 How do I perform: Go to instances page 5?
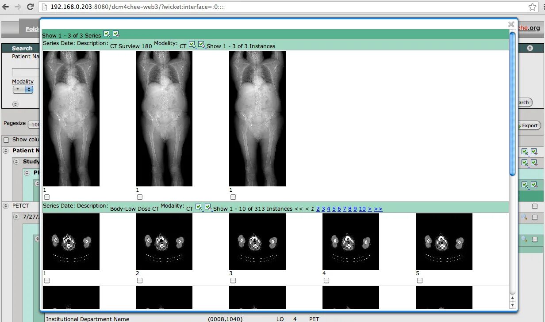[x=334, y=209]
